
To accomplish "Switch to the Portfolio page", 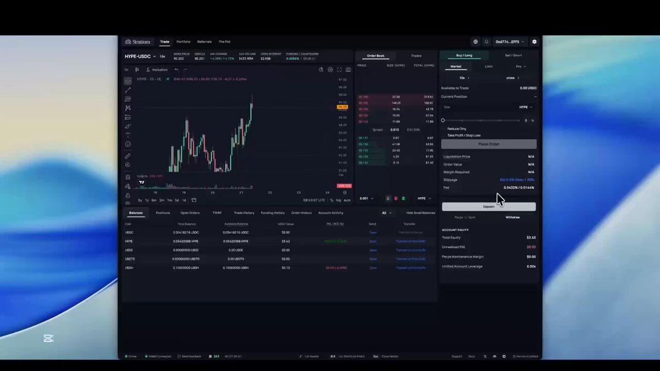I will (183, 42).
